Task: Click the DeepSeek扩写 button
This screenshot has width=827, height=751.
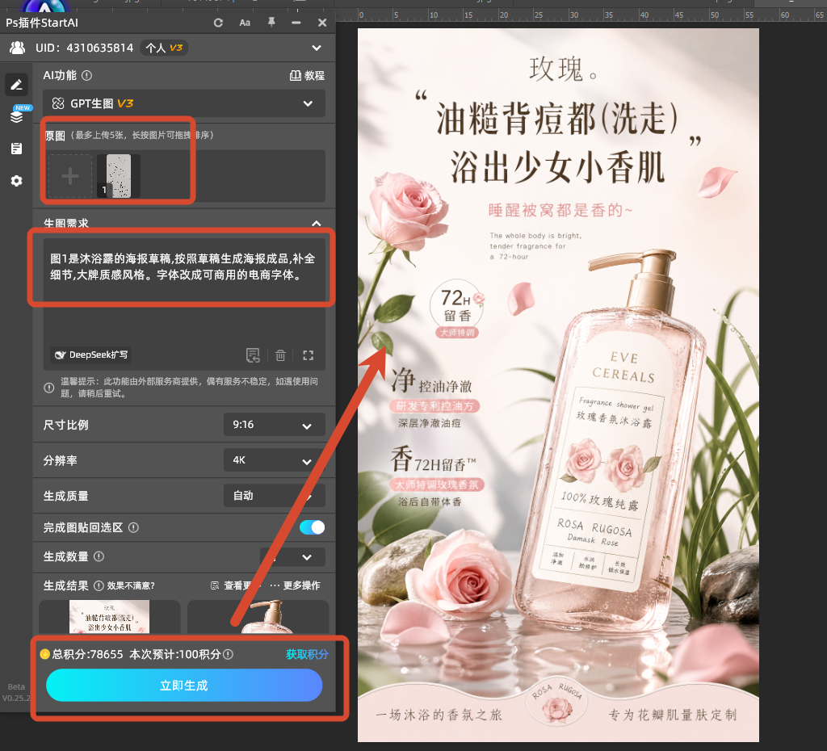Action: point(90,355)
